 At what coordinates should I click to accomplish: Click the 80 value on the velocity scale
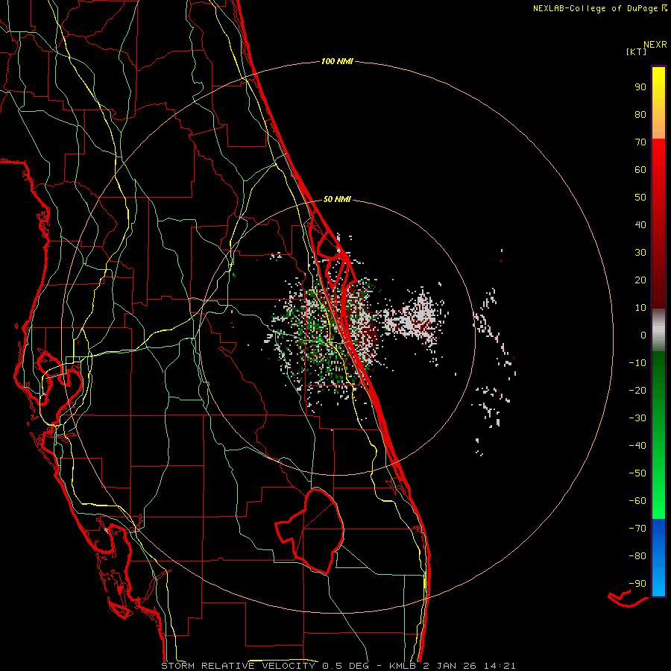(640, 115)
